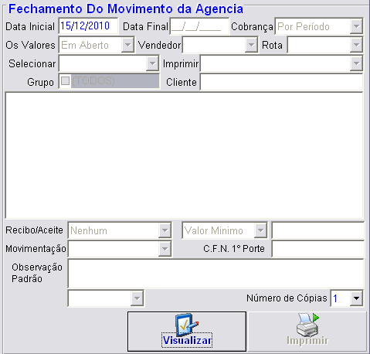Open the Recibo/Aceite Nenhum dropdown
This screenshot has width=370, height=354.
[x=165, y=230]
